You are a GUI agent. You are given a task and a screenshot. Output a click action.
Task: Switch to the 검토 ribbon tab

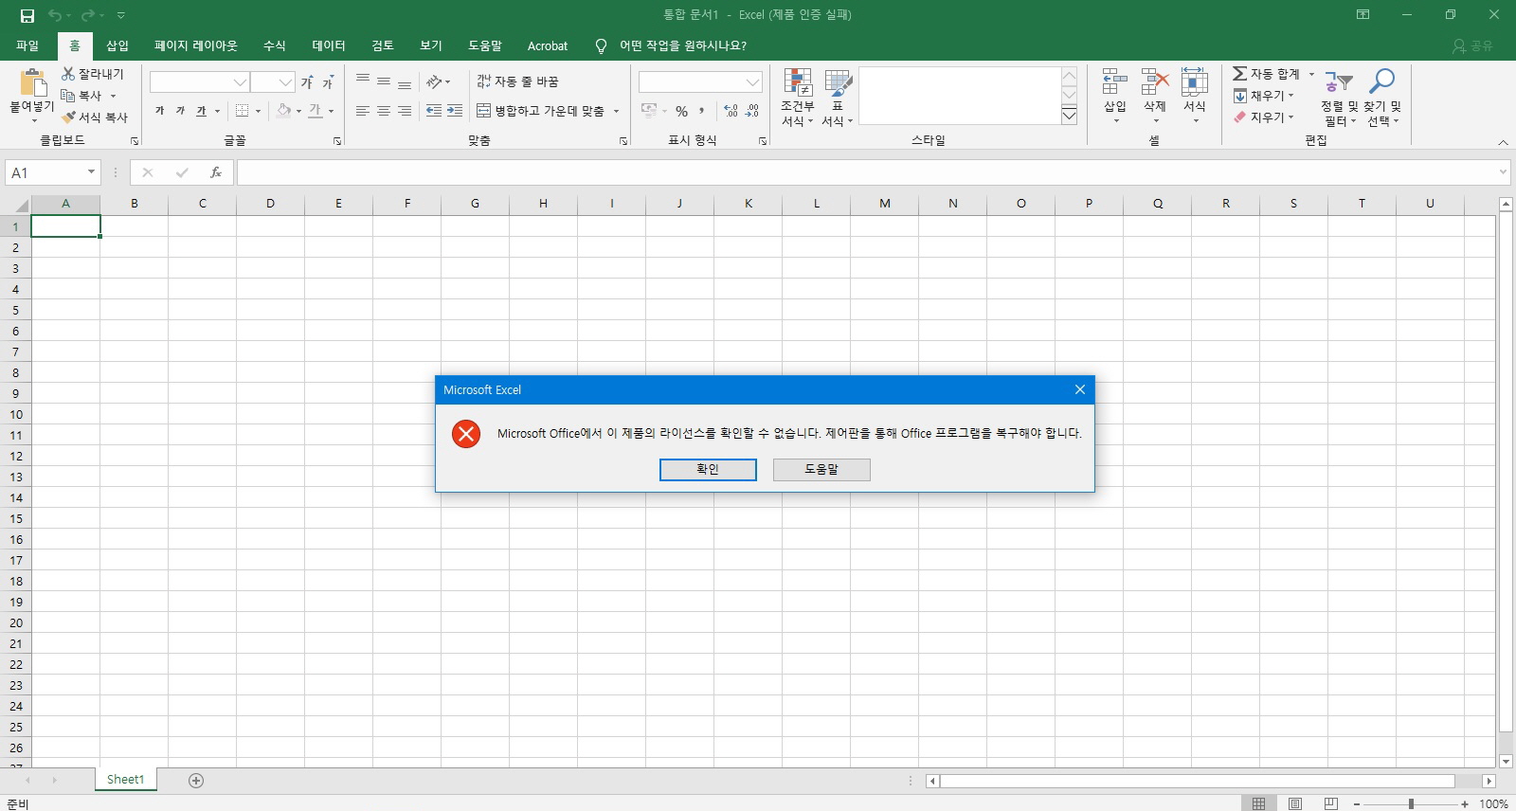pos(383,45)
